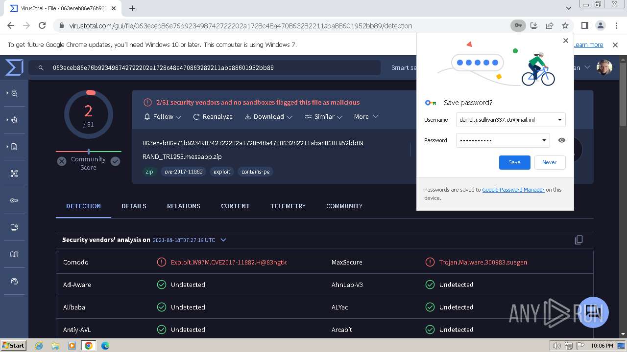Screen dimensions: 627x352
Task: Open the support headset sidebar icon
Action: [x=14, y=281]
